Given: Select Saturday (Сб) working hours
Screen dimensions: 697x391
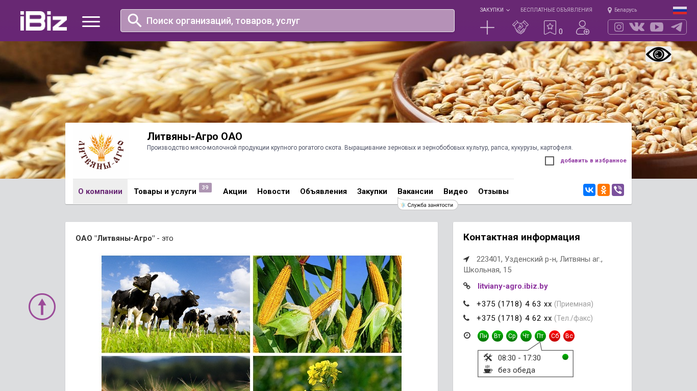Looking at the screenshot, I should 555,336.
